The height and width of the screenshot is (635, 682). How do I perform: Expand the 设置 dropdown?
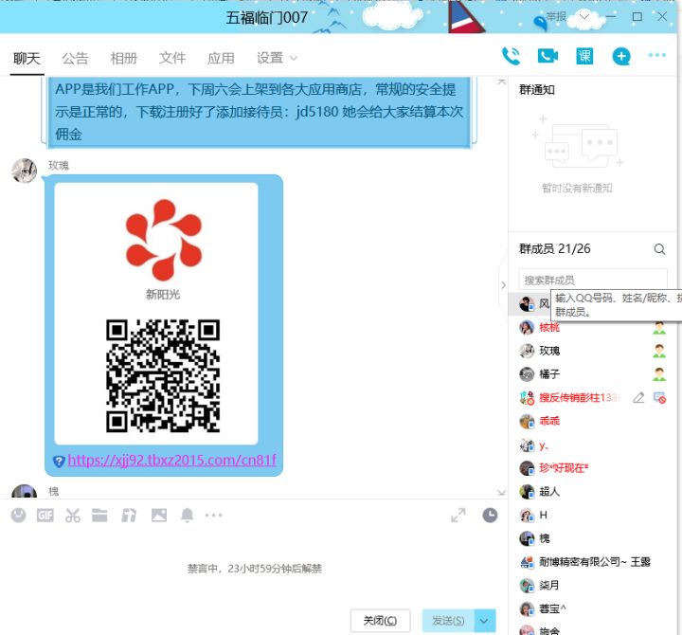pyautogui.click(x=277, y=58)
